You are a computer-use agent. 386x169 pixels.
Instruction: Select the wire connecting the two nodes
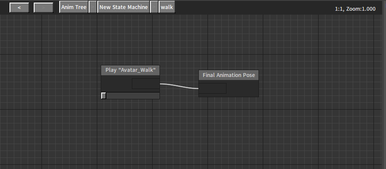point(179,86)
